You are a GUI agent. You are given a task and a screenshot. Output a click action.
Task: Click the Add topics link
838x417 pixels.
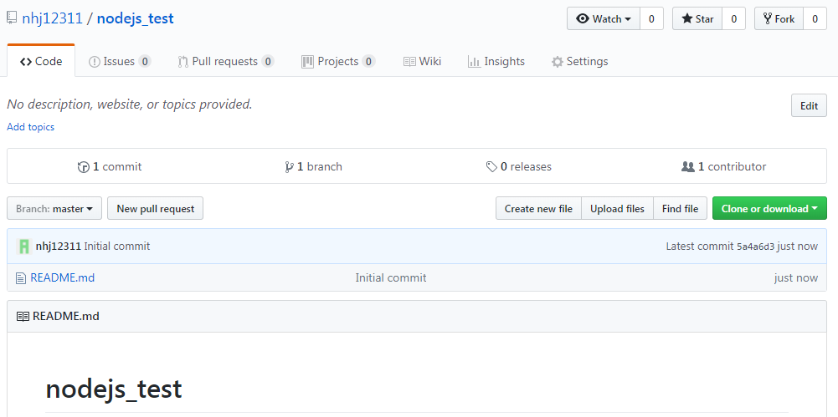point(30,127)
